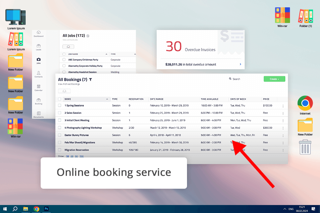Check Abernathy Corporate Holiday Party job
This screenshot has height=213, width=320.
64,66
